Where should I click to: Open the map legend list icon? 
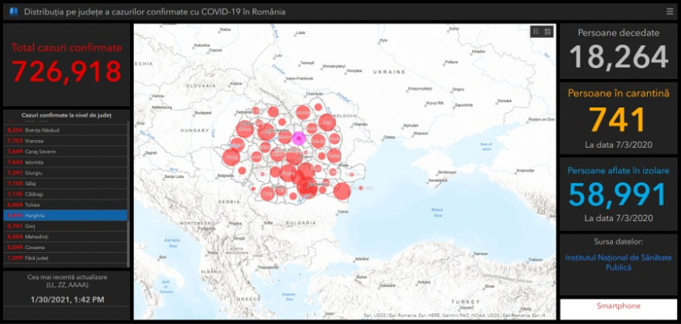tap(536, 32)
